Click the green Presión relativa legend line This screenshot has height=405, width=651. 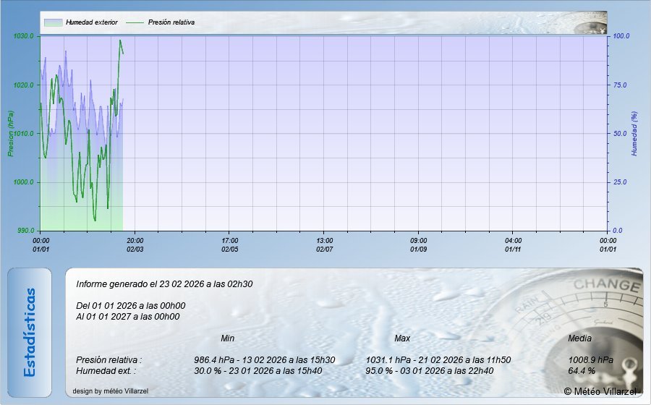[135, 22]
